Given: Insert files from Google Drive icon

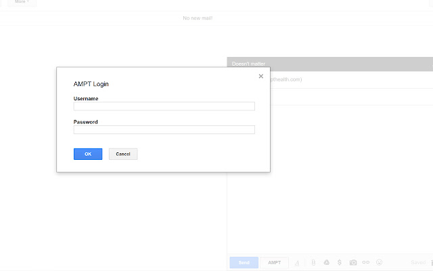Looking at the screenshot, I should (x=326, y=262).
